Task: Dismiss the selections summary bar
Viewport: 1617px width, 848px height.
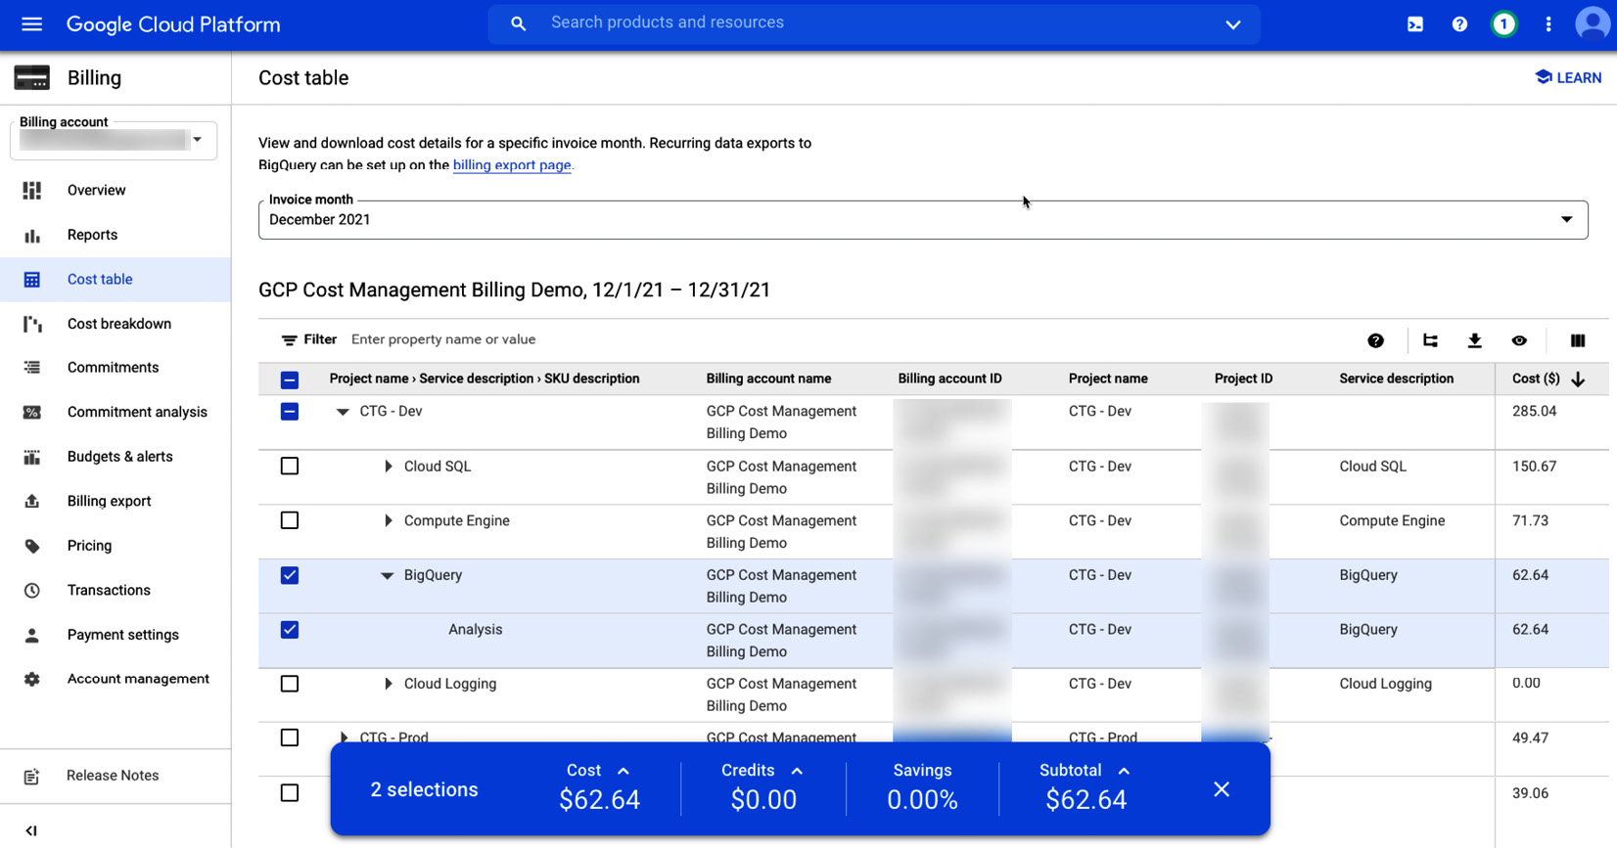Action: (x=1222, y=789)
